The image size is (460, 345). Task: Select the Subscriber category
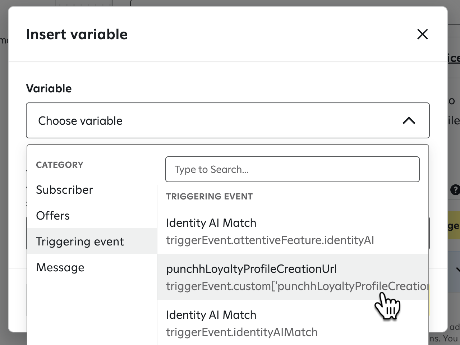92,190
